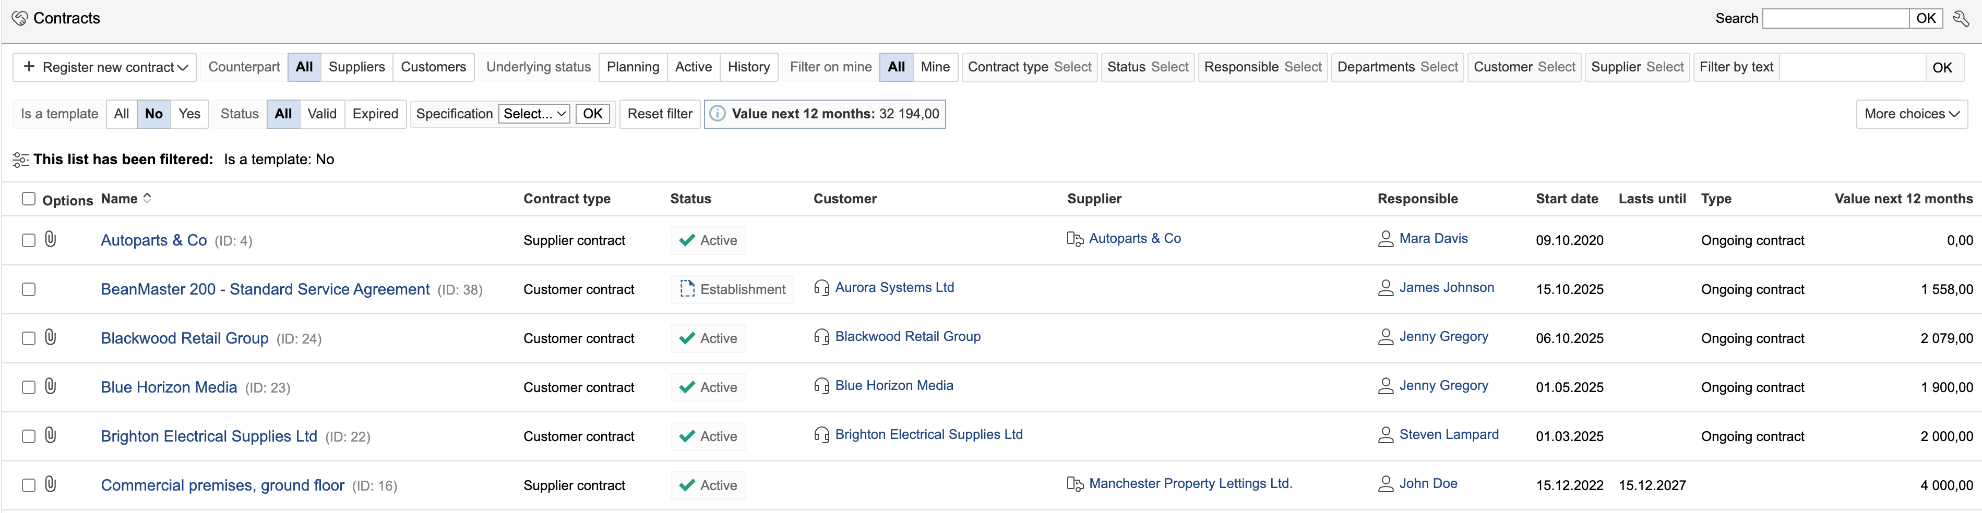Viewport: 1982px width, 513px height.
Task: Show only Expired status contracts
Action: point(375,114)
